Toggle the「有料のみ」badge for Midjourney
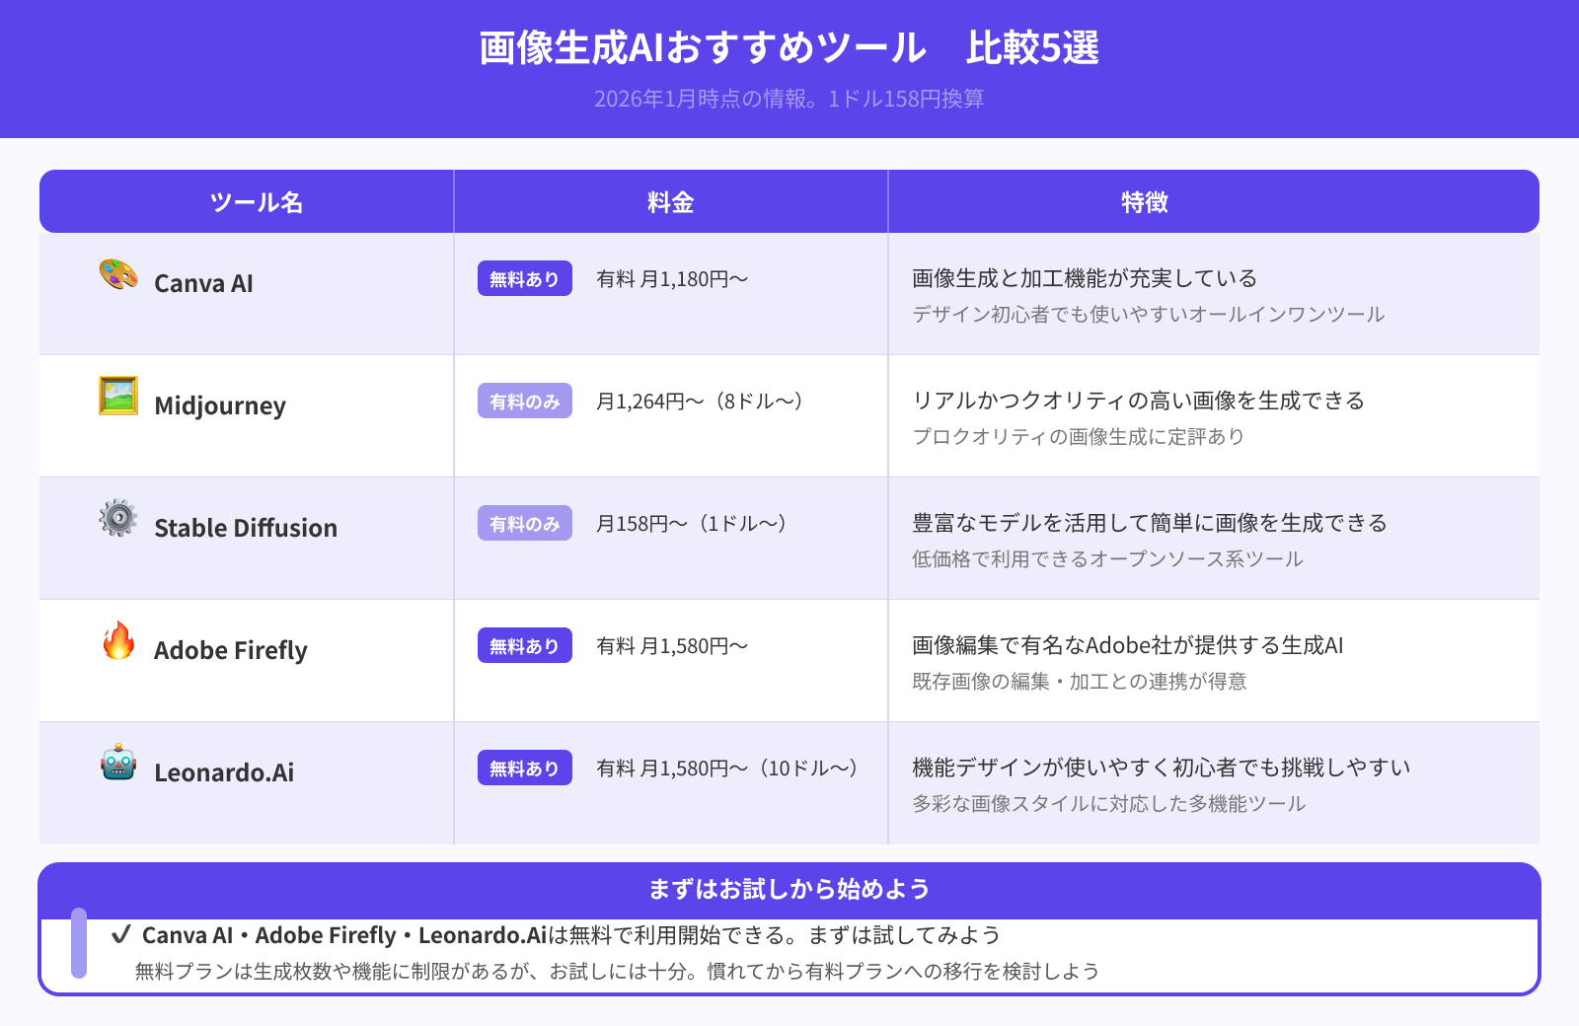 click(x=524, y=401)
